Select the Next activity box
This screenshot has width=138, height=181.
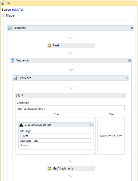click(71, 45)
